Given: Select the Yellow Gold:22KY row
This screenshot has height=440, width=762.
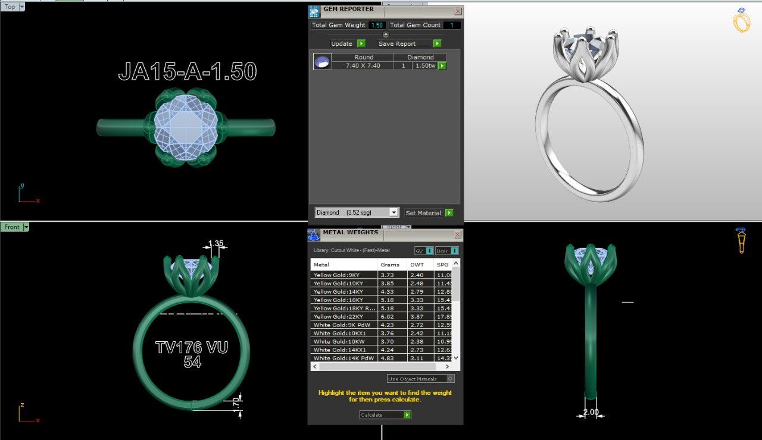Looking at the screenshot, I should [381, 317].
